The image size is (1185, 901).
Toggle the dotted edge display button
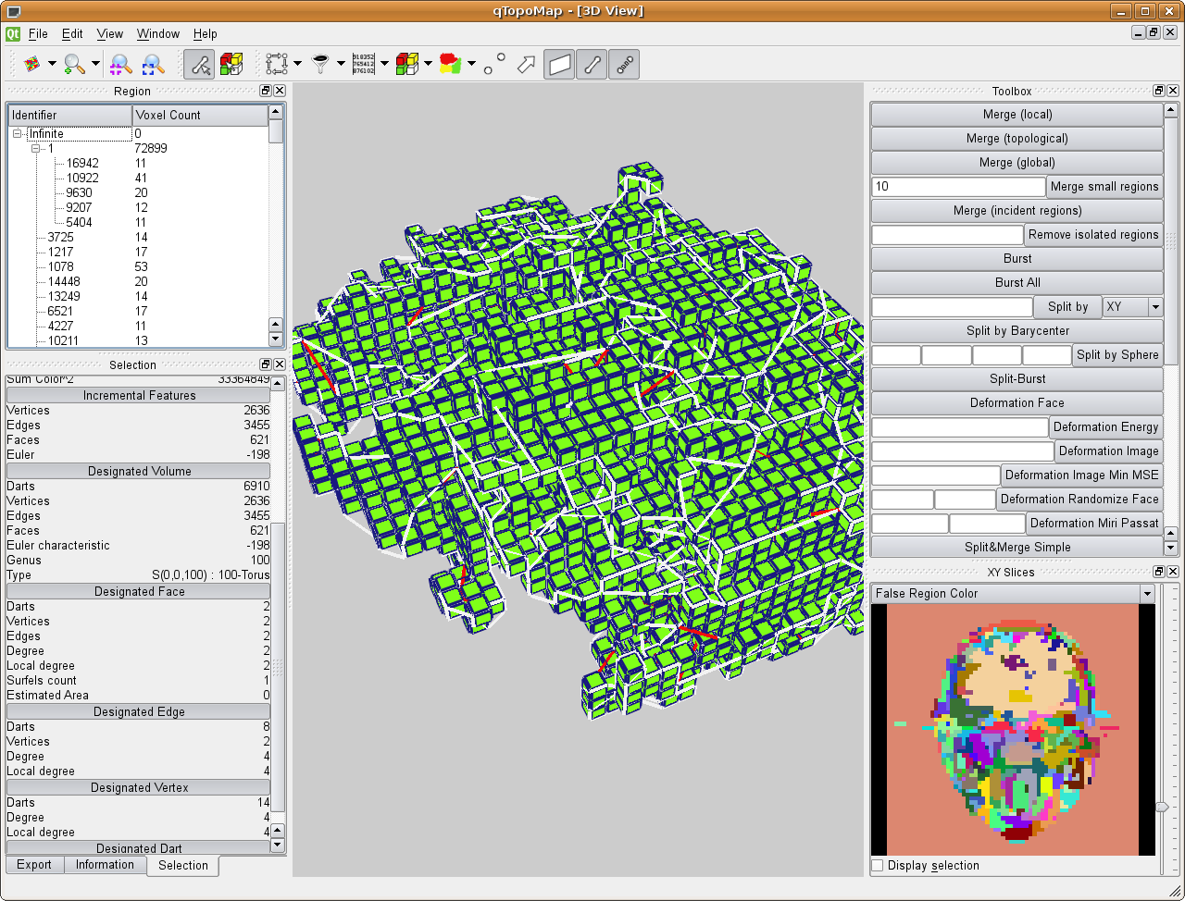624,64
